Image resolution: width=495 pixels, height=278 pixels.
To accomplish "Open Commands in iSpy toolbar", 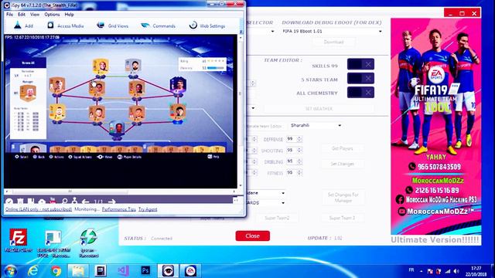I will tap(158, 25).
